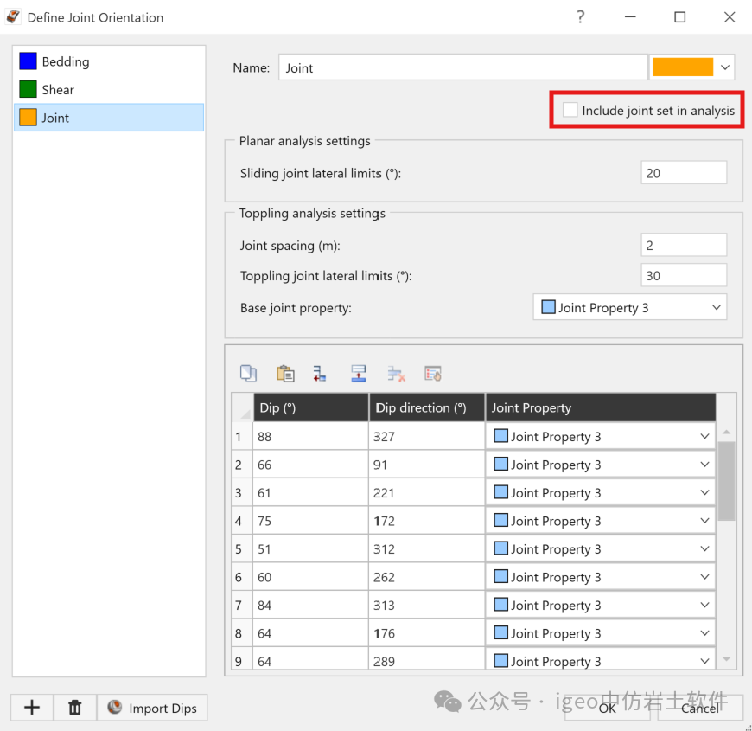This screenshot has height=731, width=752.
Task: Open Joint Property dropdown in row 5
Action: coord(601,548)
